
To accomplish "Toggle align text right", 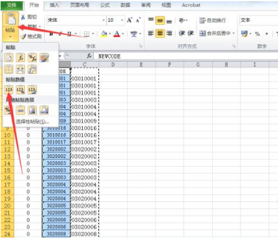I will point(169,33).
